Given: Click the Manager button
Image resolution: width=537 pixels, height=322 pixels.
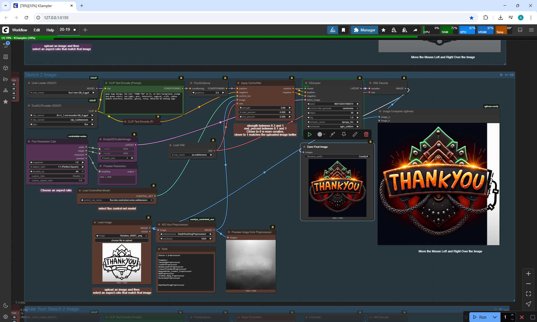Looking at the screenshot, I should point(364,30).
